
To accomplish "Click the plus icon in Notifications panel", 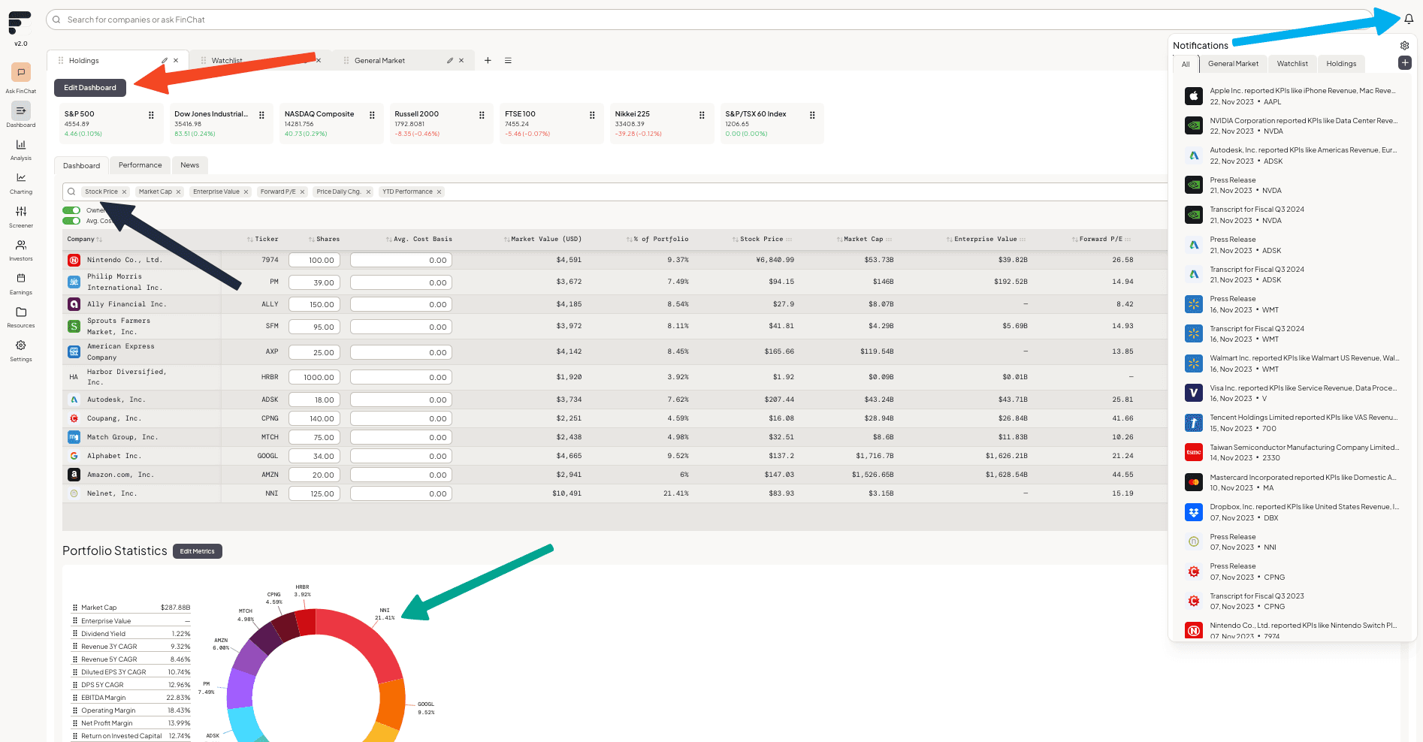I will coord(1404,63).
